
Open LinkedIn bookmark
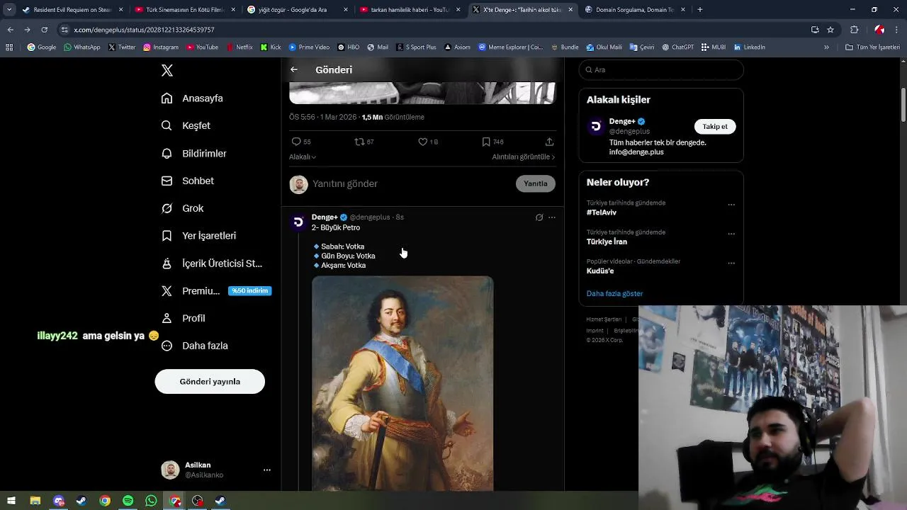(750, 47)
